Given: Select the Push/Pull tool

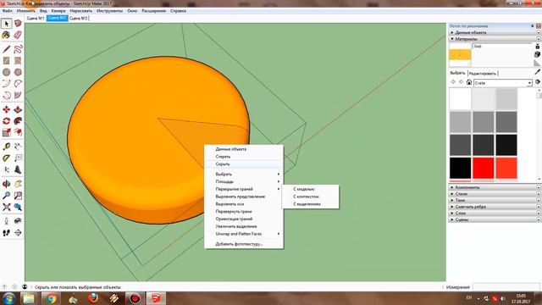Looking at the screenshot, I should click(x=18, y=109).
